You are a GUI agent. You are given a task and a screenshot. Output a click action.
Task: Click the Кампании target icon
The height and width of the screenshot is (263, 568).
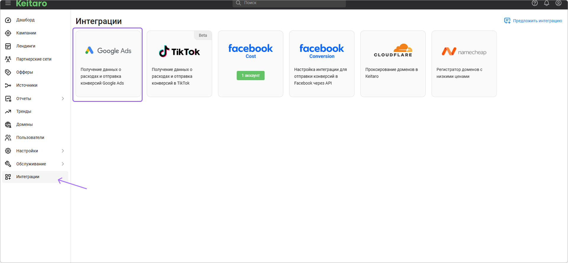coord(8,33)
